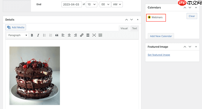Move the Featured Image panel down
The image size is (202, 109).
coord(190,47)
